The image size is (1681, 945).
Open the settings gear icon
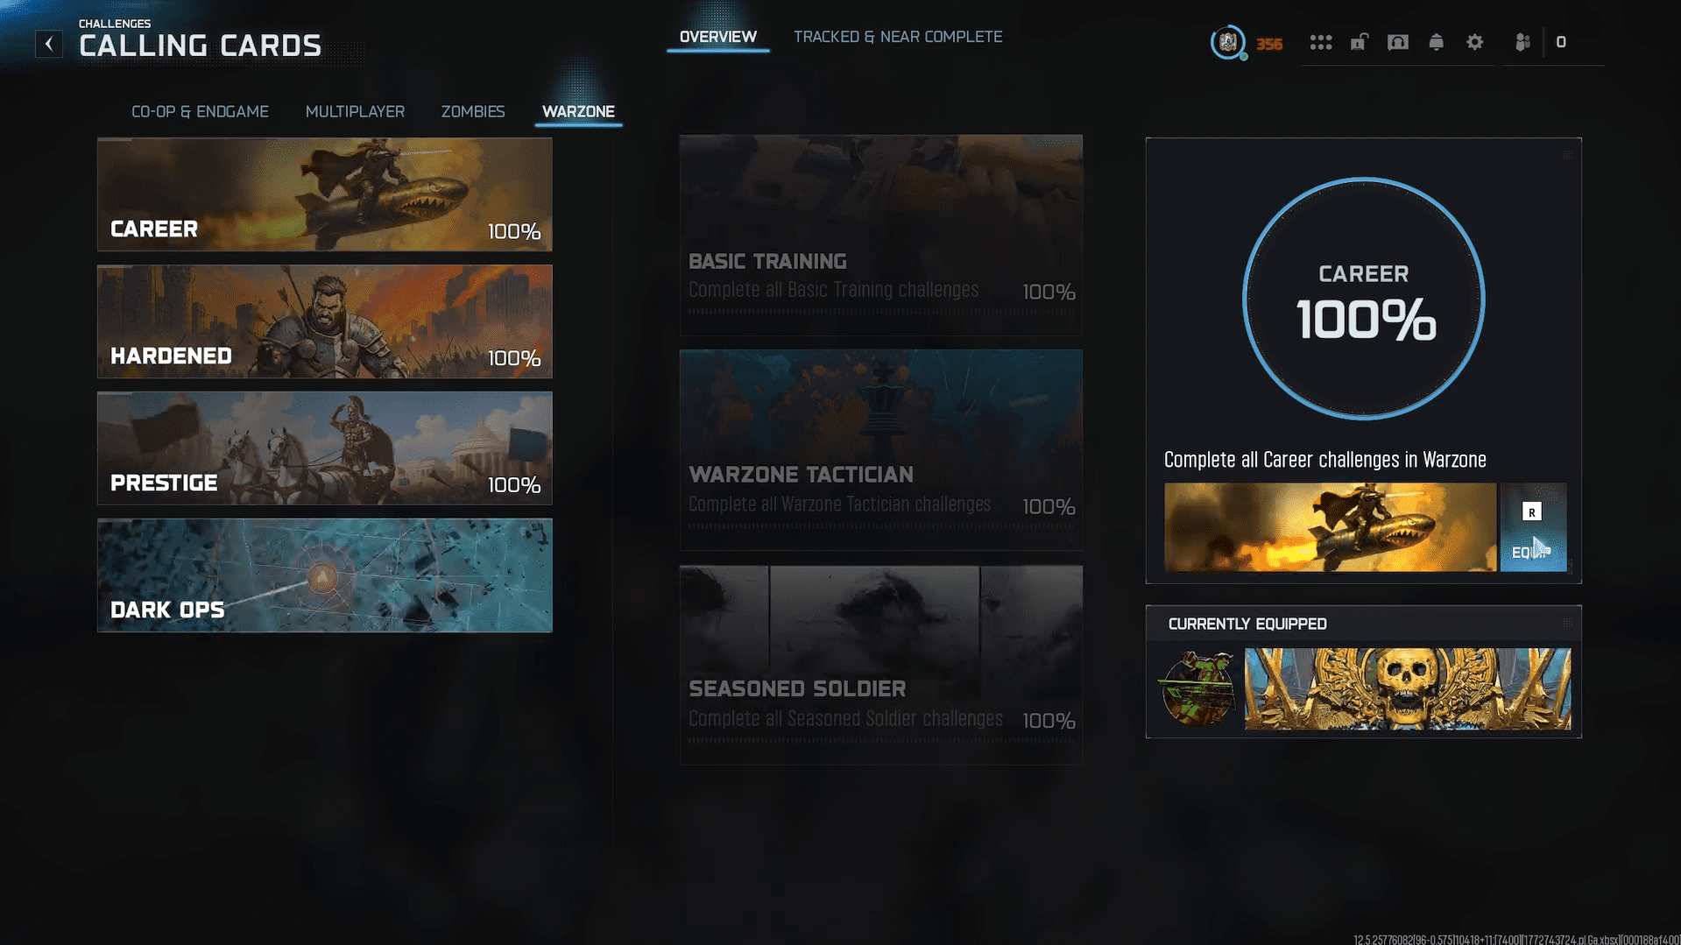pyautogui.click(x=1474, y=42)
